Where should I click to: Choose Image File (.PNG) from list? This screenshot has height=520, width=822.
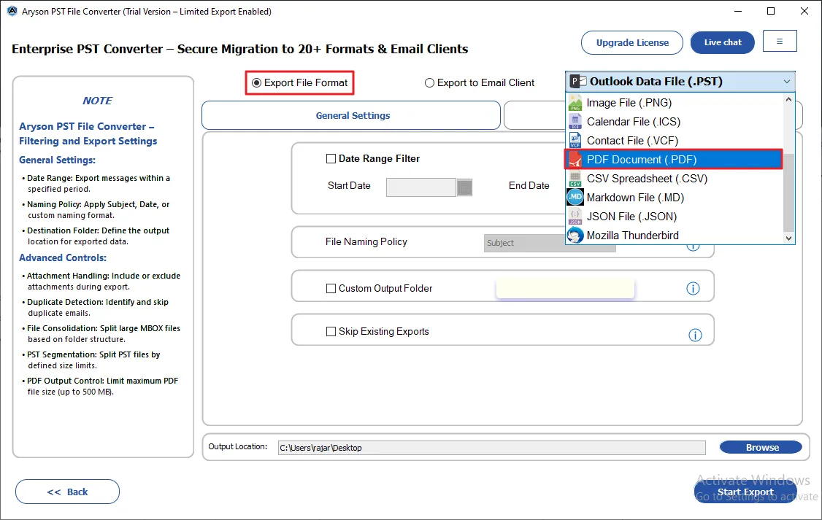point(674,103)
